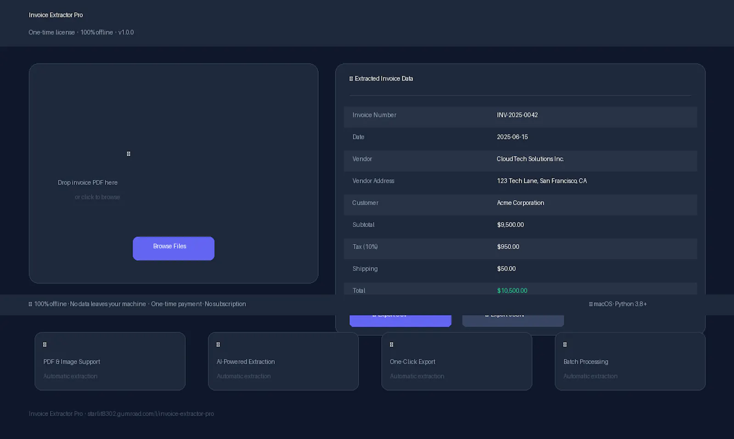Click the Vendor Address label
Viewport: 734px width, 439px height.
point(373,181)
